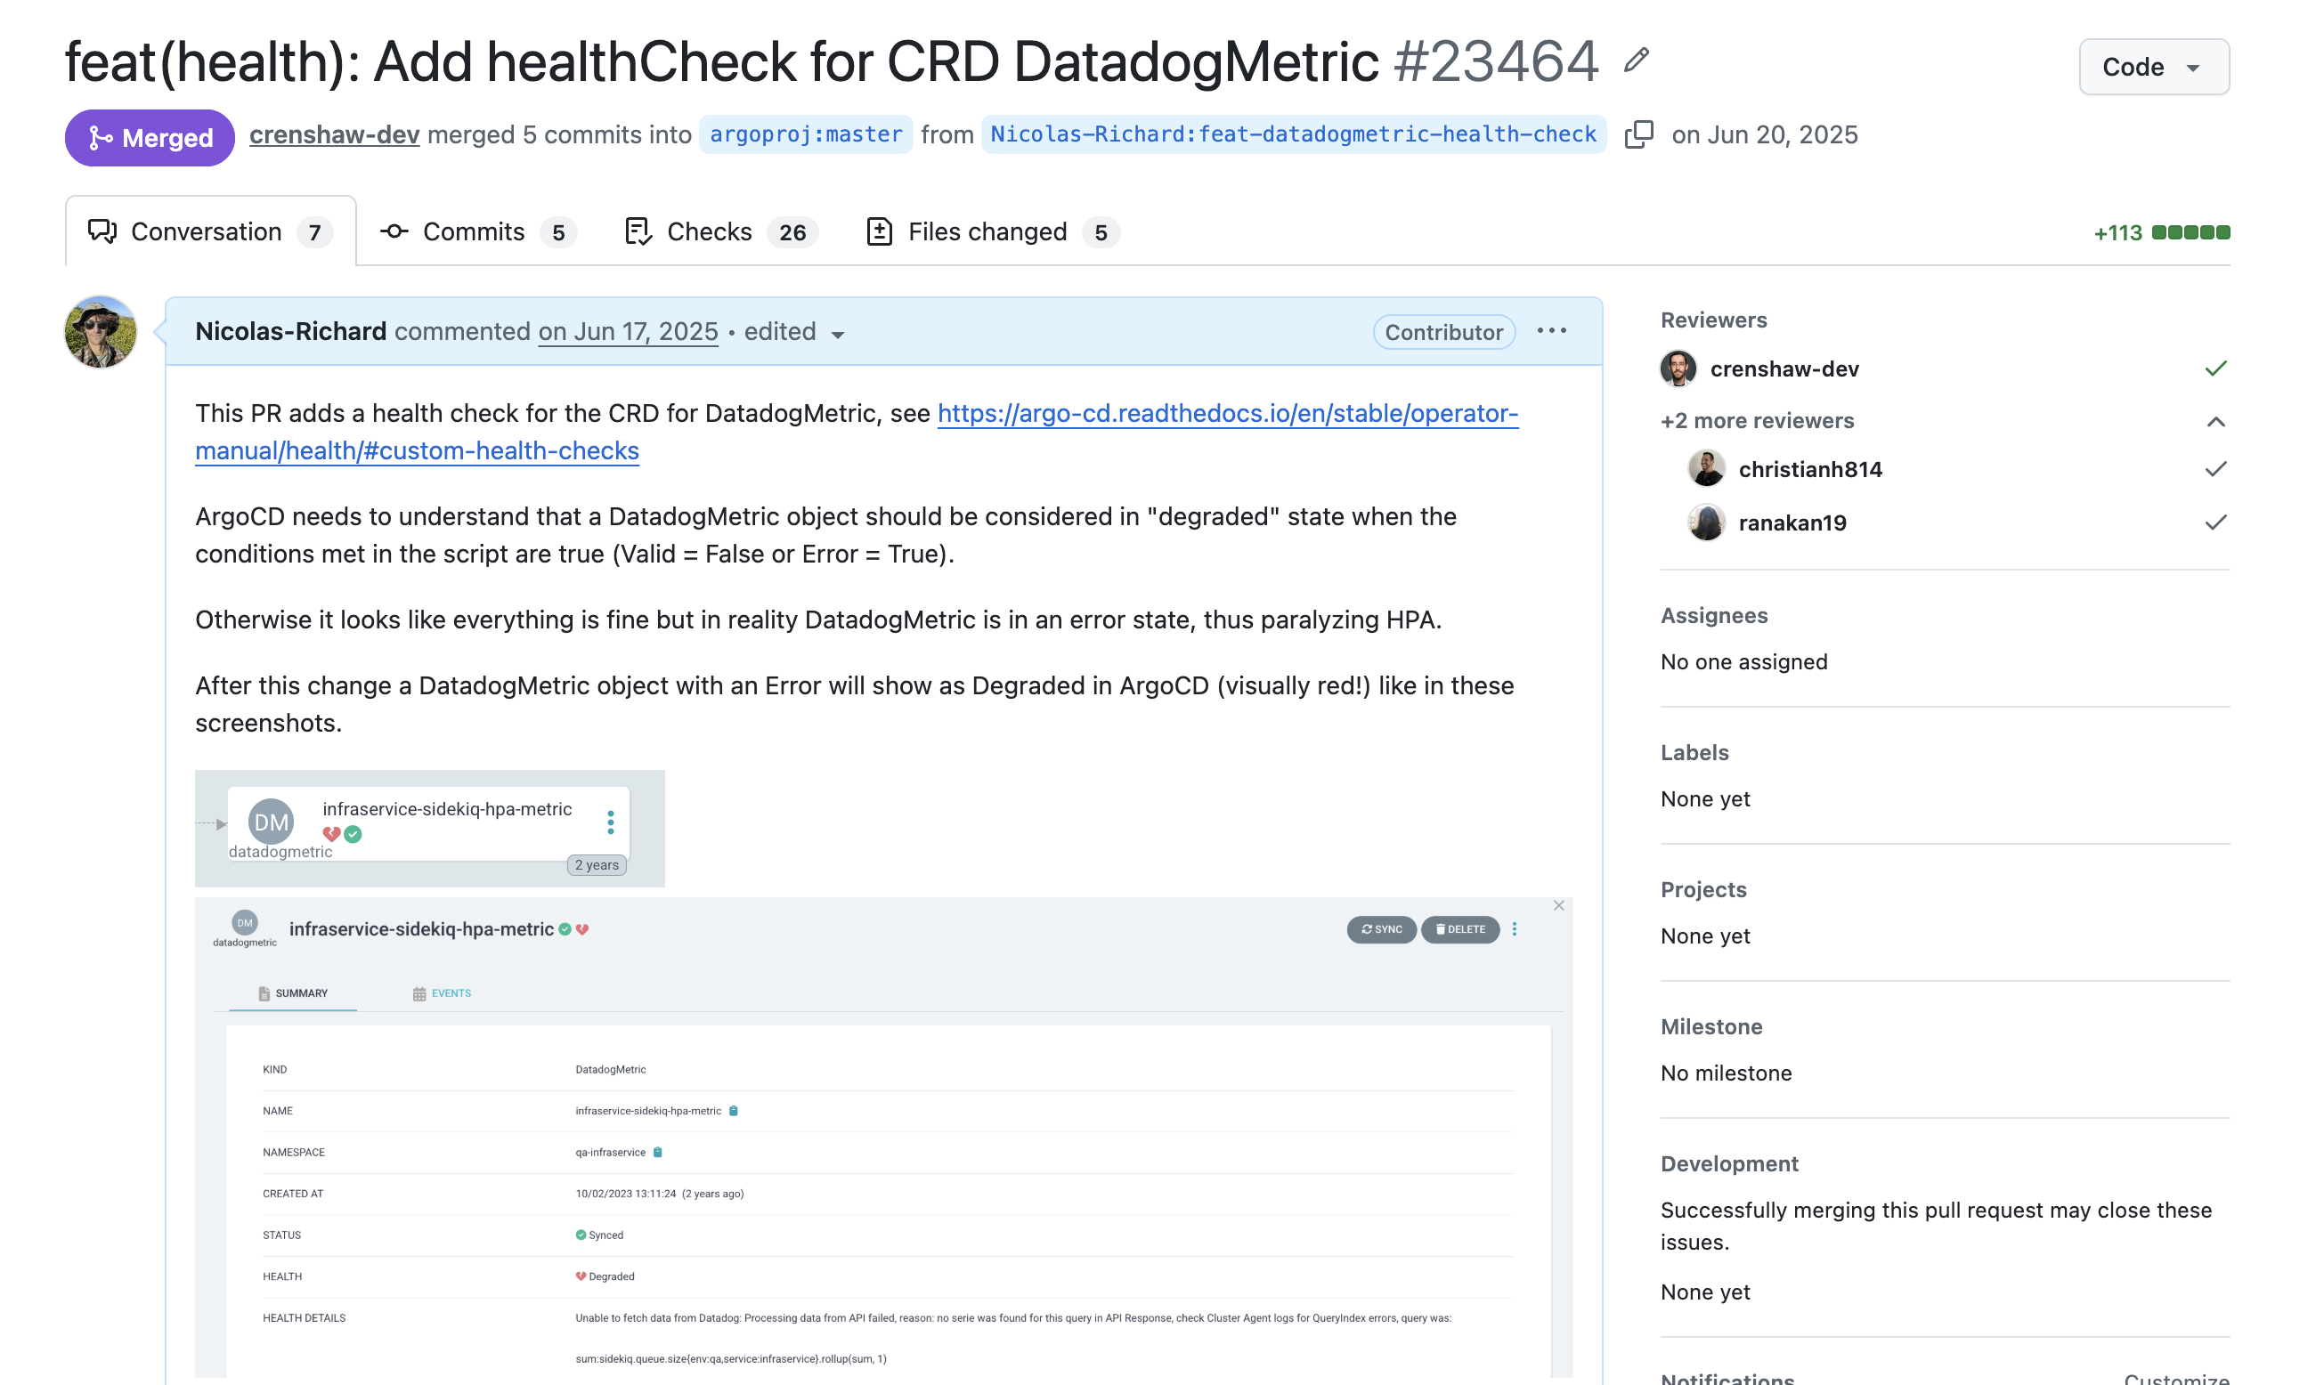Open the resource details panel screenshot
The width and height of the screenshot is (2324, 1385).
[883, 1138]
